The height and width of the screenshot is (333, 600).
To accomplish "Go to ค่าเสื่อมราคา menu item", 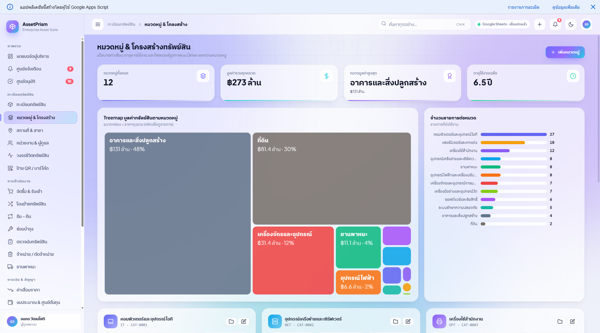I will click(40, 290).
